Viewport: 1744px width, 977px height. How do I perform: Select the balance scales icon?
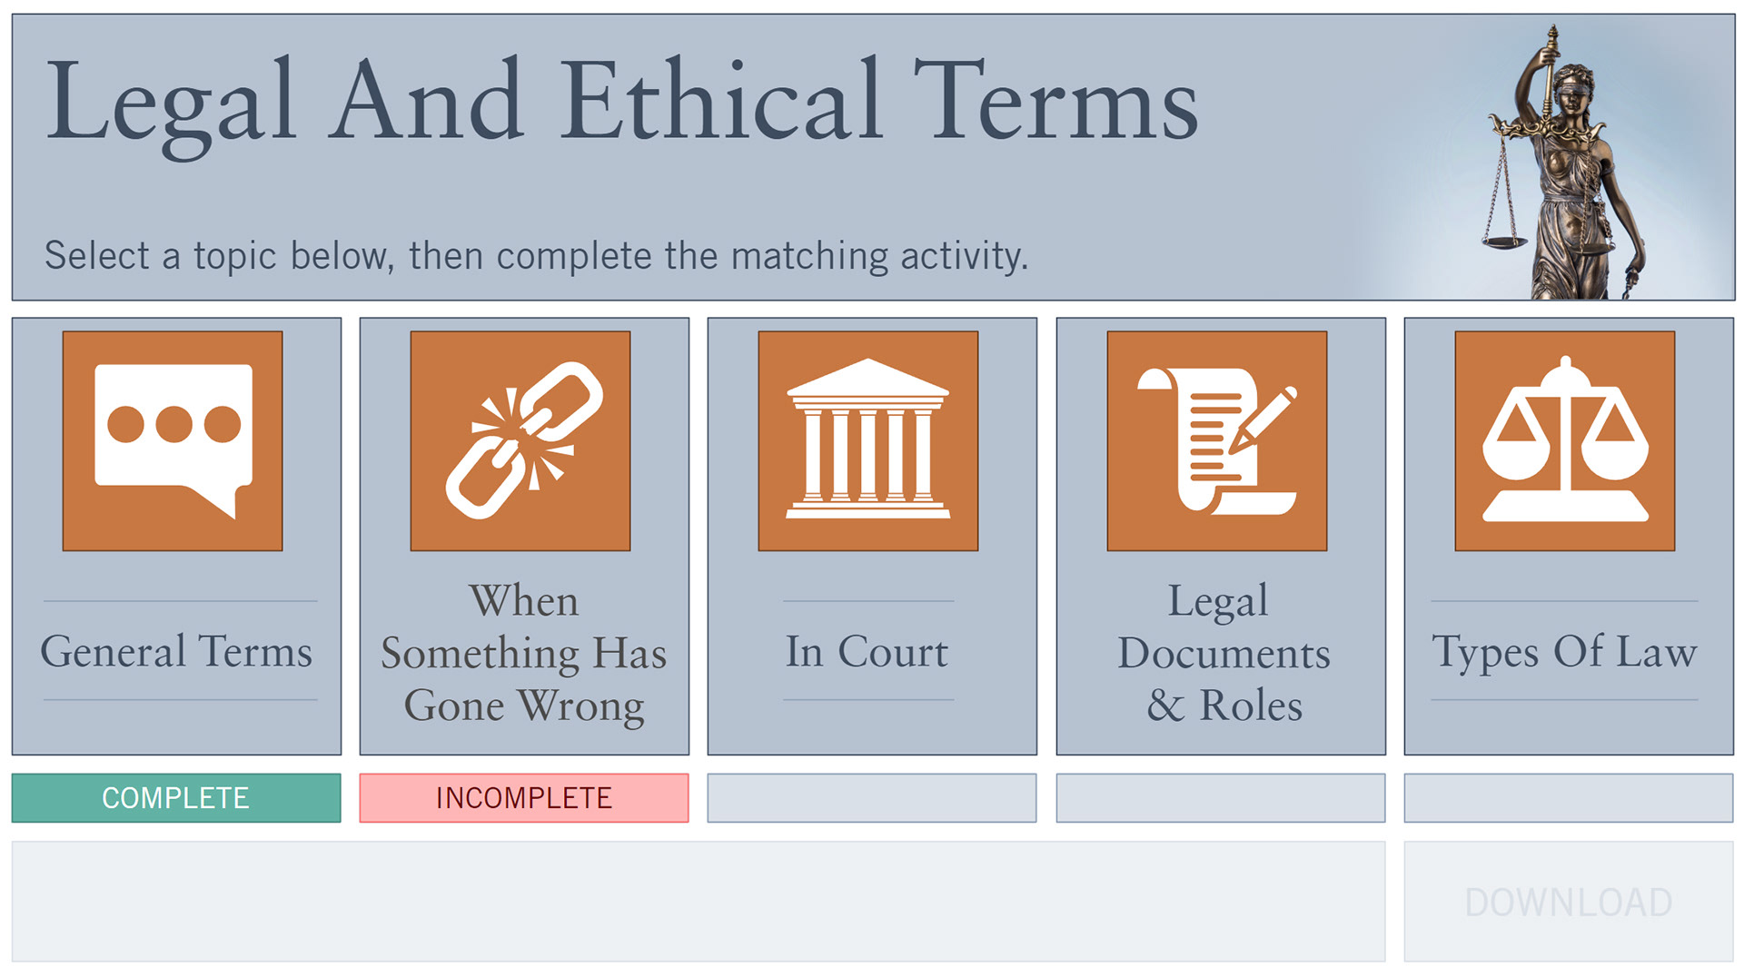[x=1564, y=440]
